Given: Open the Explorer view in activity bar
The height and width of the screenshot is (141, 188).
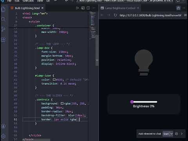Looking at the screenshot, I should tap(4, 9).
